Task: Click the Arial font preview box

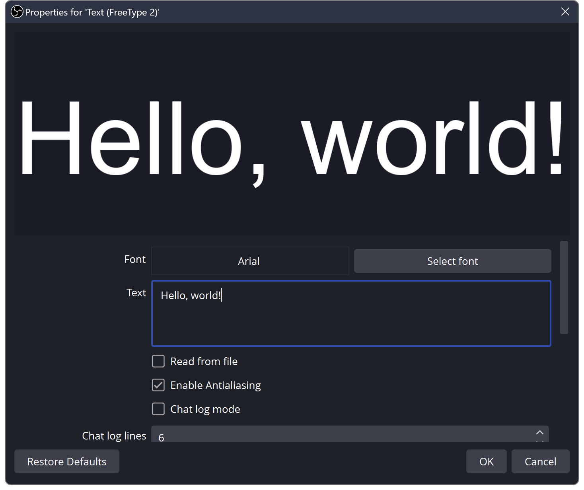Action: pyautogui.click(x=250, y=261)
